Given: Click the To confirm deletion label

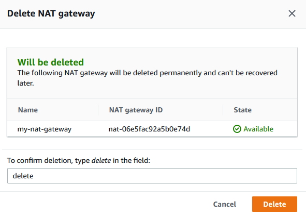Looking at the screenshot, I should coord(79,160).
